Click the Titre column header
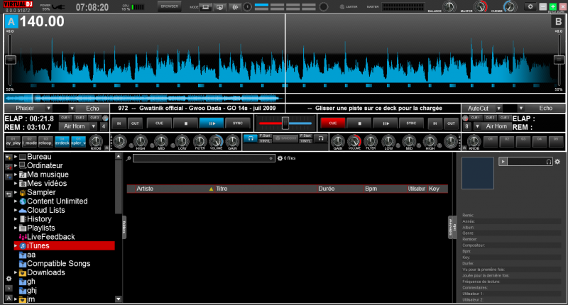This screenshot has height=305, width=568. click(x=222, y=189)
